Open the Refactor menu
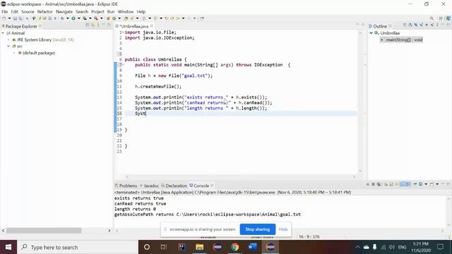This screenshot has width=452, height=254. click(45, 11)
